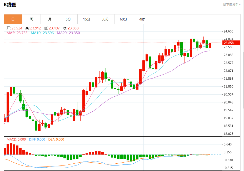Screen dimensions: 244x171
Task: Click the 开:23.524 opening price value
Action: pos(14,28)
